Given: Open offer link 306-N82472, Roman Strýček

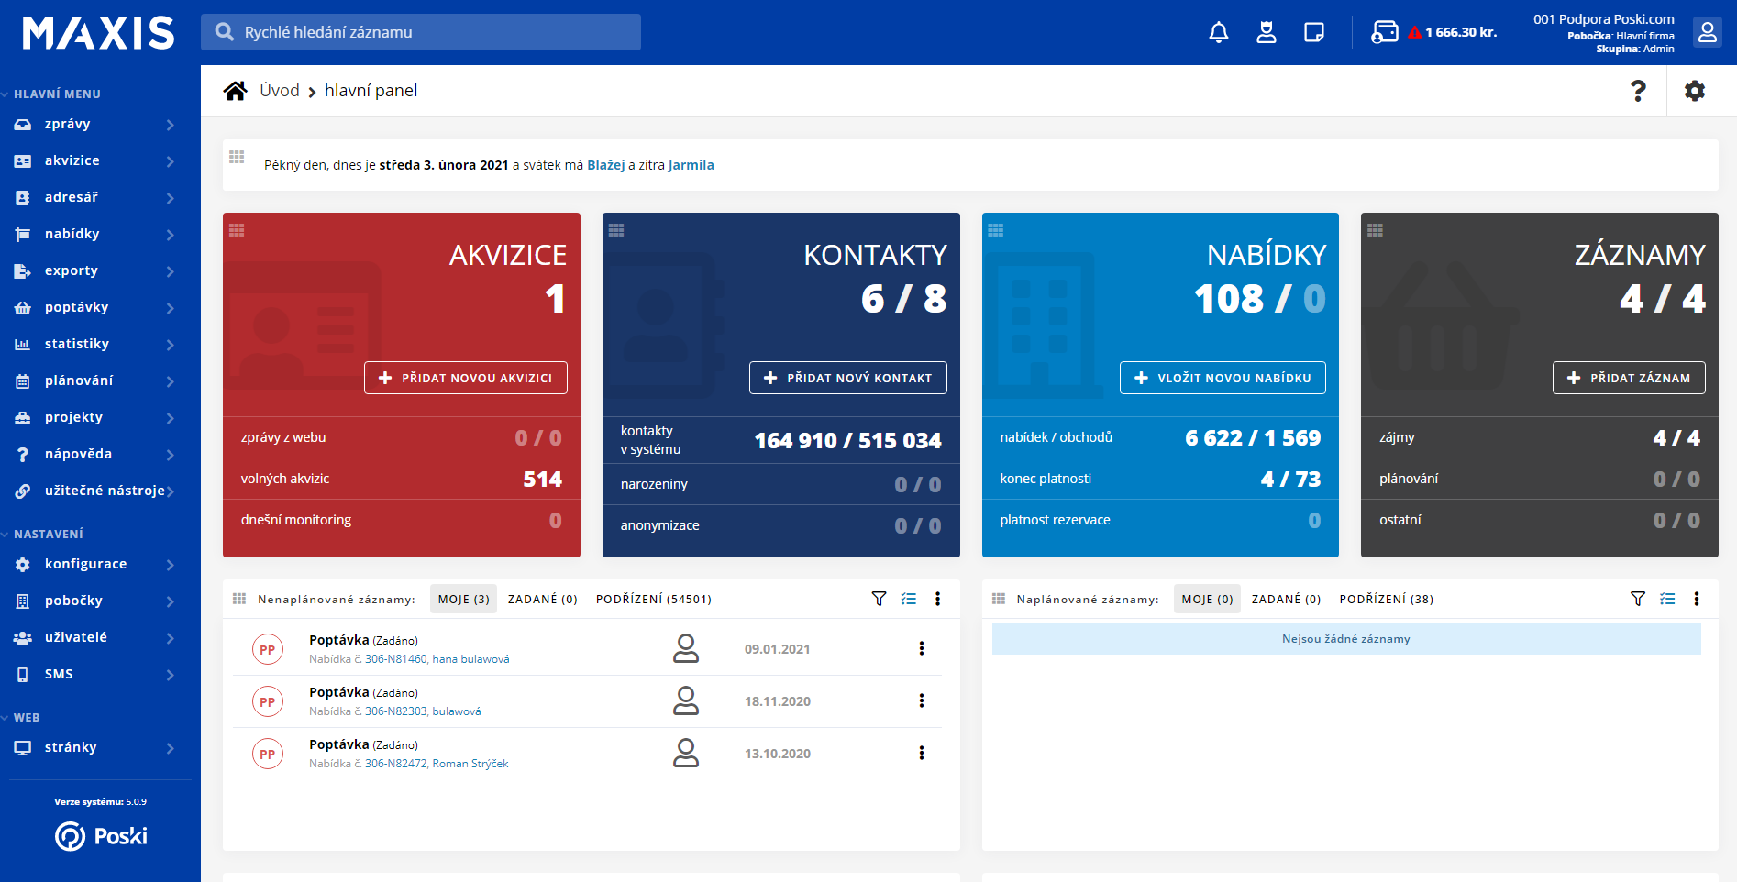Looking at the screenshot, I should click(x=437, y=764).
